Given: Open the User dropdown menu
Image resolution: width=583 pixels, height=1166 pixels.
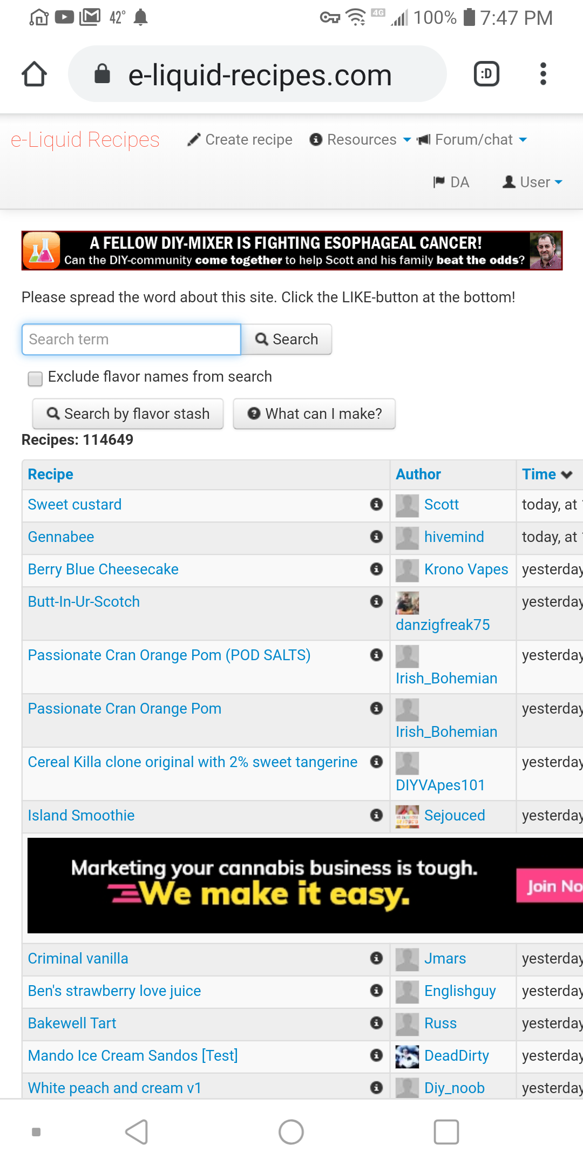Looking at the screenshot, I should point(533,182).
